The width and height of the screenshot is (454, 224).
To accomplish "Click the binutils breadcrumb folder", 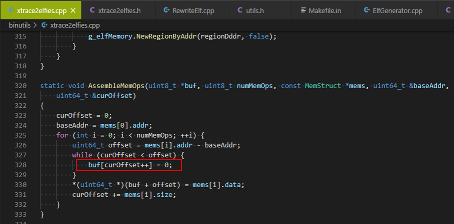I will (x=20, y=25).
